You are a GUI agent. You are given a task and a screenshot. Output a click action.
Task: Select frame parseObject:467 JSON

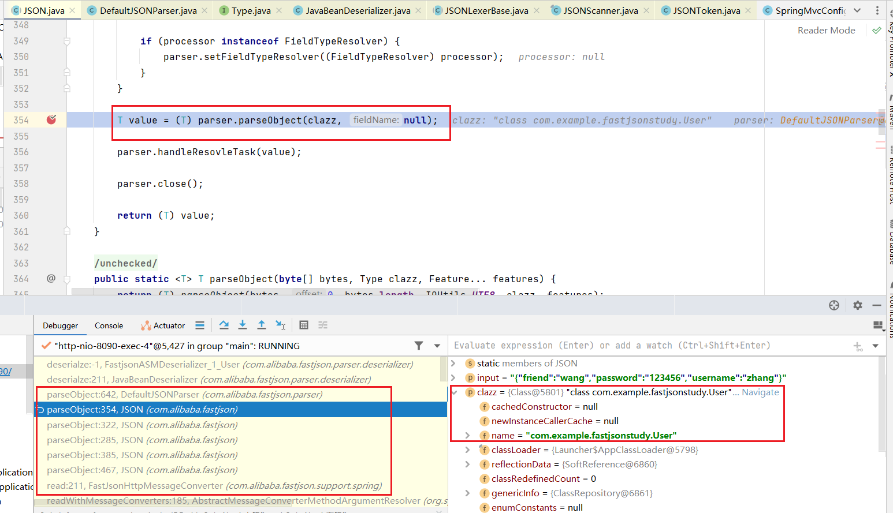coord(241,470)
